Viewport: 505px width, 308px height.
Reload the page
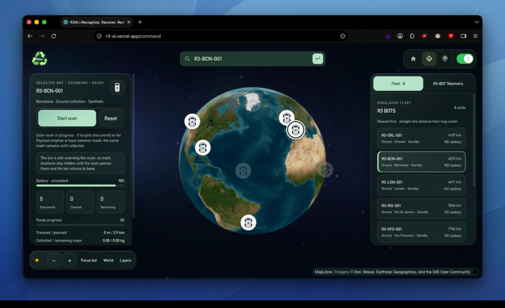(x=54, y=36)
